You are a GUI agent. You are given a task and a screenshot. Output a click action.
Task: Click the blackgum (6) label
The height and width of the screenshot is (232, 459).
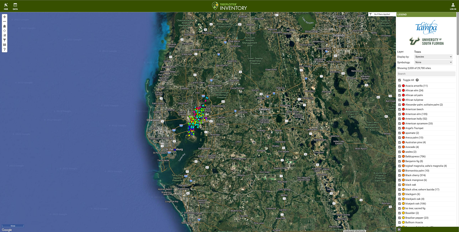click(x=413, y=194)
